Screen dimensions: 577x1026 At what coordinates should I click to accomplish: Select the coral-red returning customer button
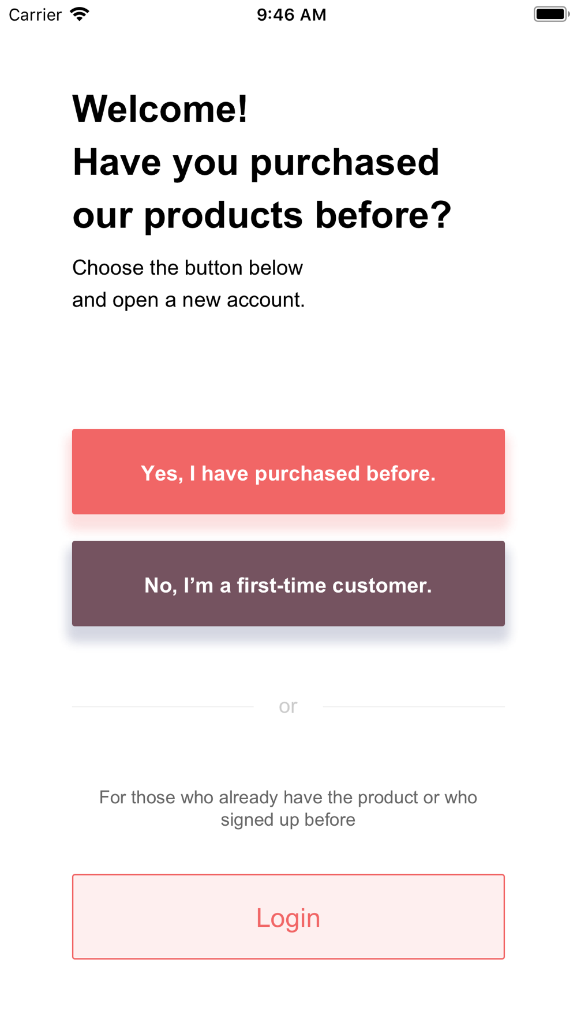tap(288, 471)
